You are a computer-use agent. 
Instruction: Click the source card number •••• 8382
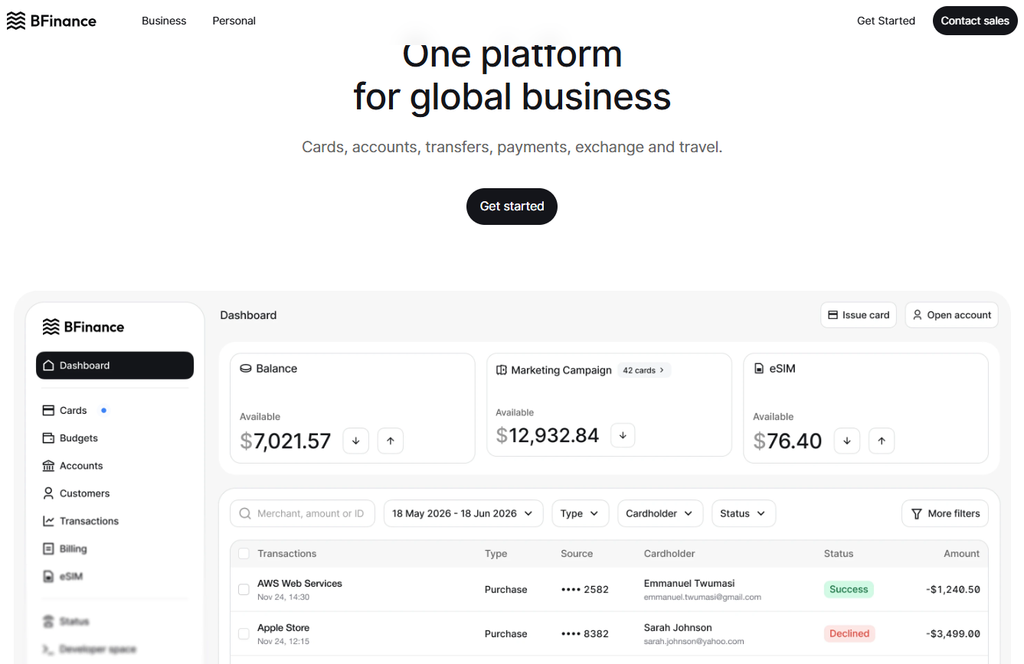(x=585, y=633)
